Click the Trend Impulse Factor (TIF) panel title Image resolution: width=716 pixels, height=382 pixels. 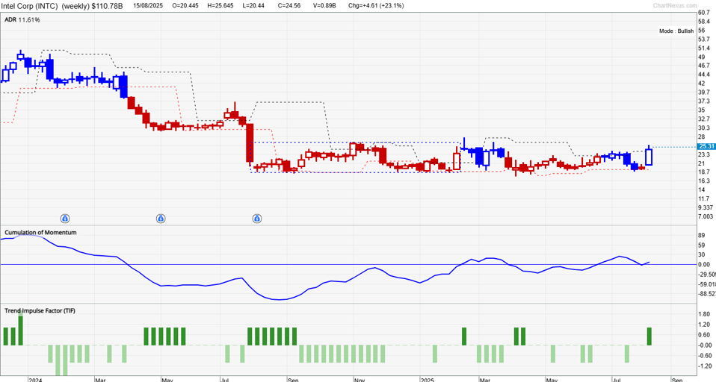coord(40,310)
